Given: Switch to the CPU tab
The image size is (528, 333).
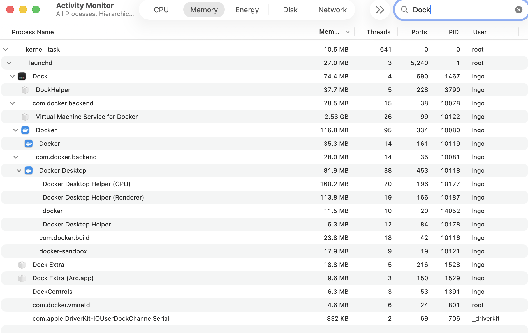Looking at the screenshot, I should (161, 10).
